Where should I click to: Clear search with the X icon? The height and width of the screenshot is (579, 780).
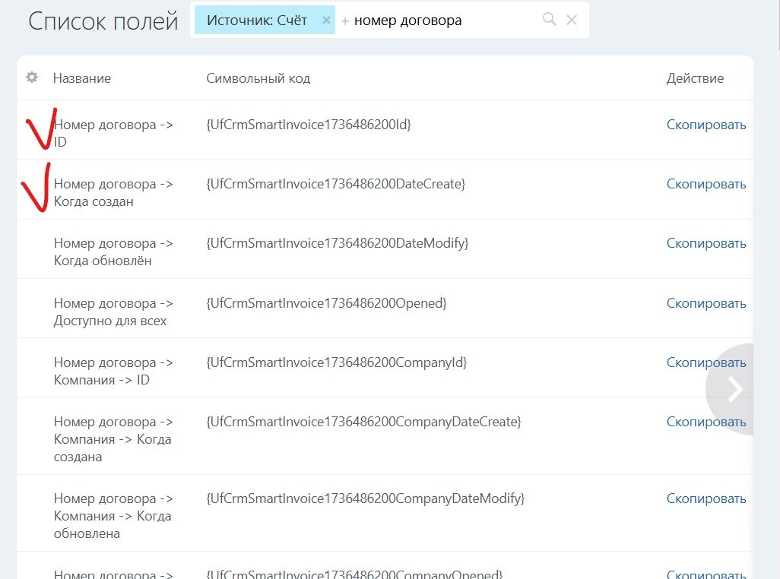pyautogui.click(x=572, y=20)
